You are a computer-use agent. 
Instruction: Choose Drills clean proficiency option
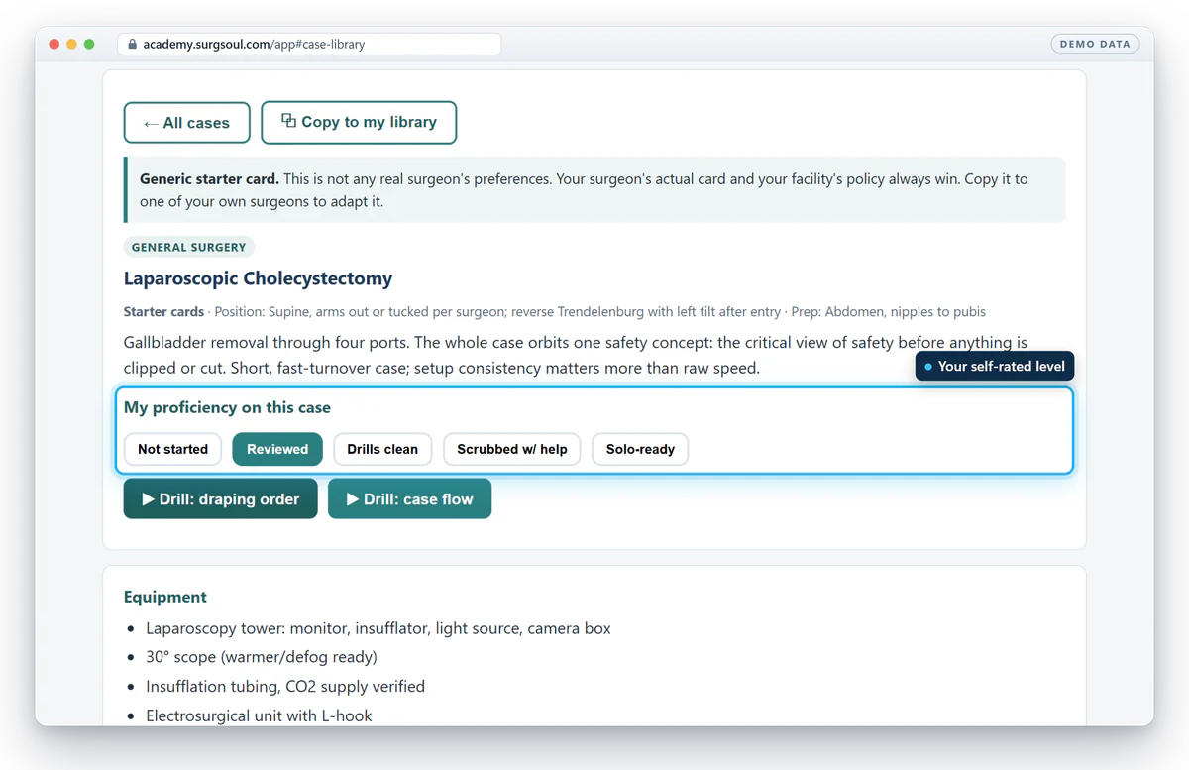[382, 449]
